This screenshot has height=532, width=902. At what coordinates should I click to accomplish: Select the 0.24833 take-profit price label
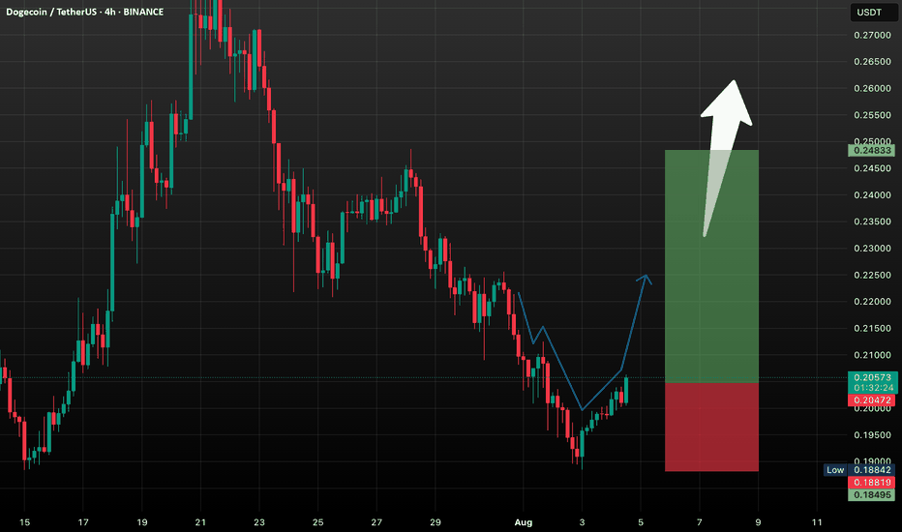(x=872, y=151)
